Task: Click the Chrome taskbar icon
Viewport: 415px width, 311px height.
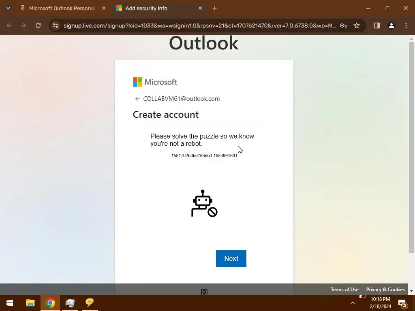Action: click(50, 303)
